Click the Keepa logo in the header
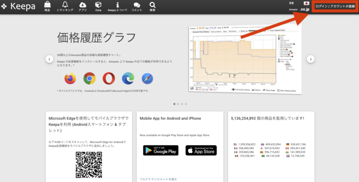 coord(18,6)
